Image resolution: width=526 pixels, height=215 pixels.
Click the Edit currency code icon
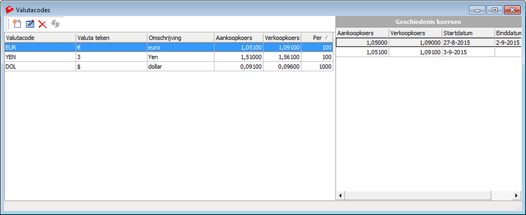tap(30, 24)
